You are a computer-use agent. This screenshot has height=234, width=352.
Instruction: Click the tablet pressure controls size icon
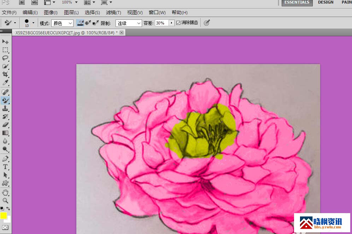(207, 23)
